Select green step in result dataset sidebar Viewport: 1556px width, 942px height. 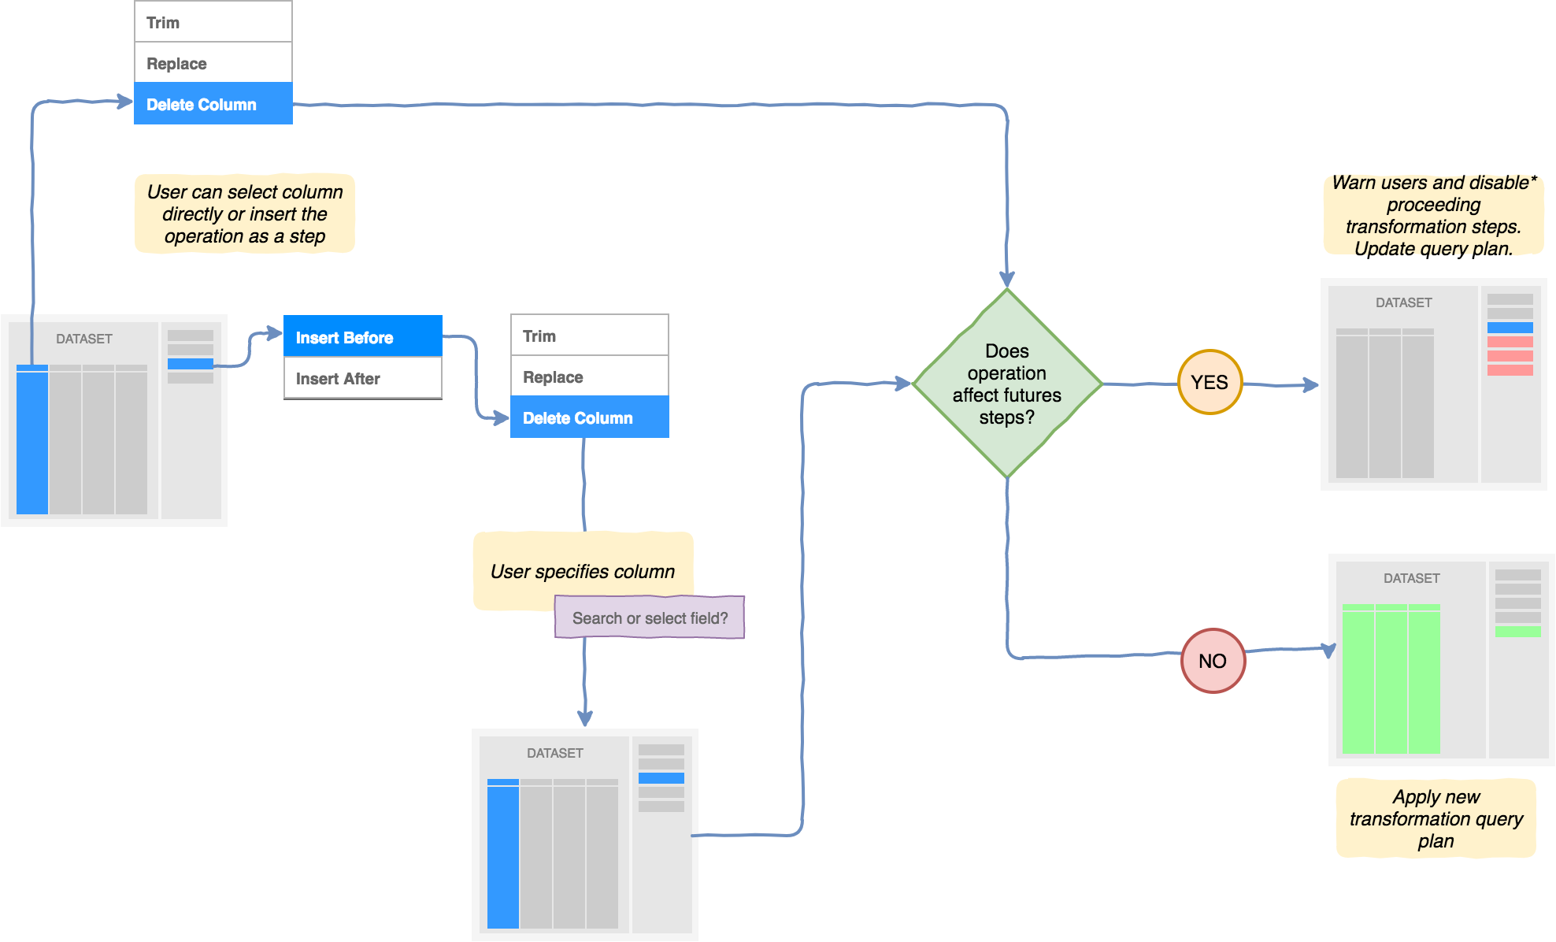tap(1517, 632)
